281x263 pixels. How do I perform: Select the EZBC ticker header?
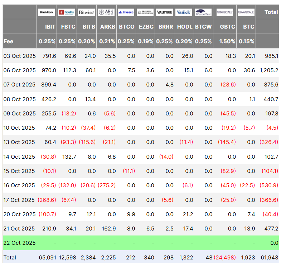(x=146, y=27)
